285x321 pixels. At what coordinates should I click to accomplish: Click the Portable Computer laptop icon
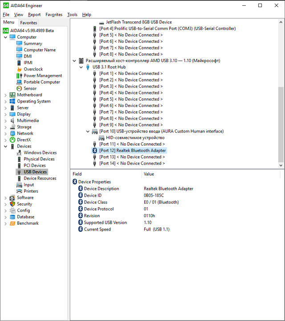tap(19, 82)
